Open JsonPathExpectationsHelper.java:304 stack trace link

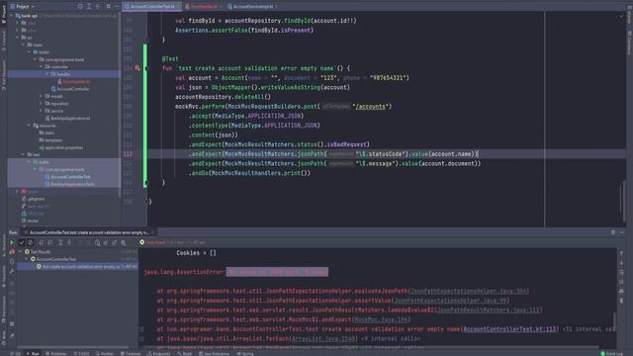[x=469, y=291]
